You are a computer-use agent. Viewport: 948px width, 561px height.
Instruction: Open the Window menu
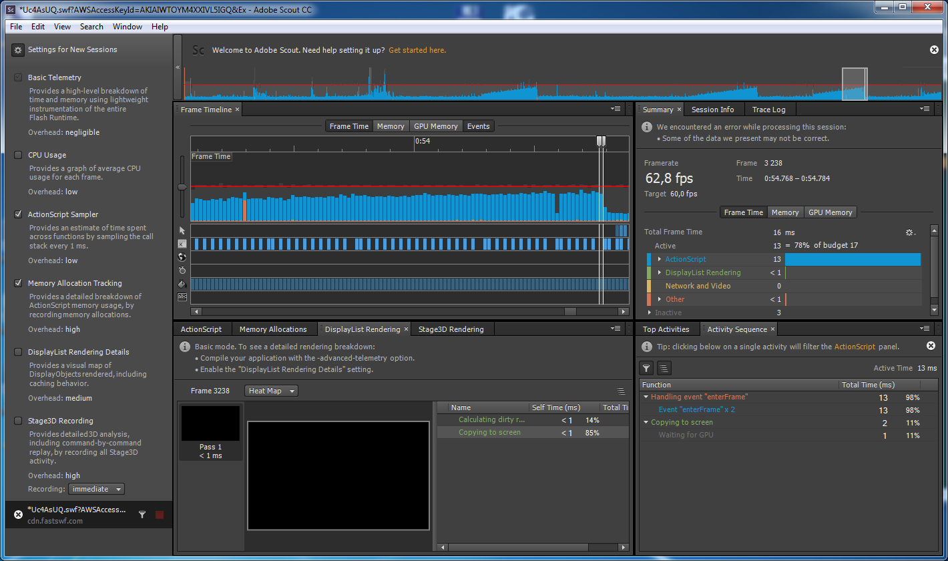[127, 27]
